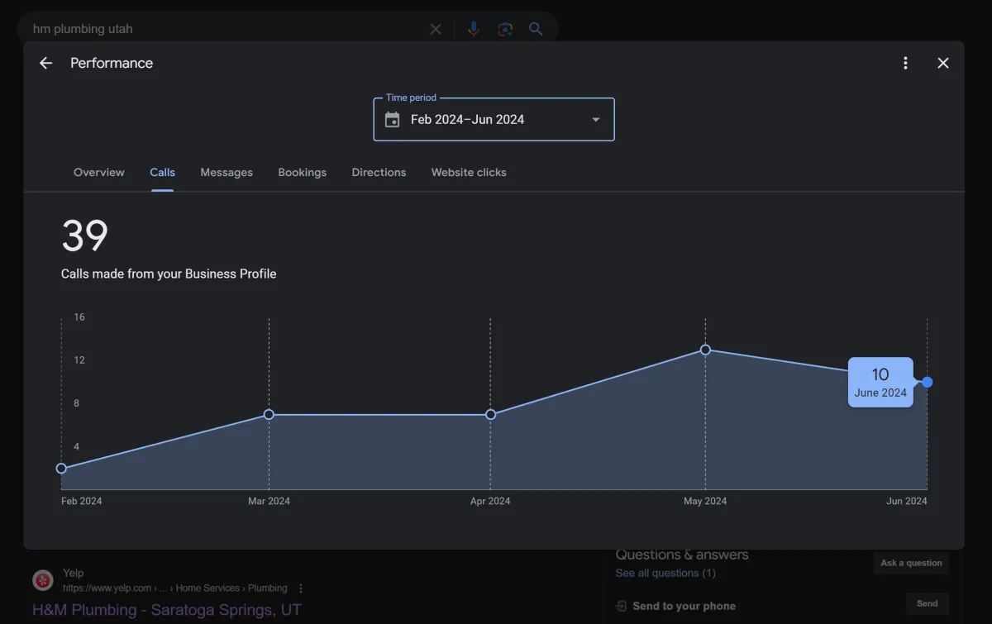This screenshot has height=624, width=992.
Task: Click the Mar 2024 chart point
Action: pos(269,414)
